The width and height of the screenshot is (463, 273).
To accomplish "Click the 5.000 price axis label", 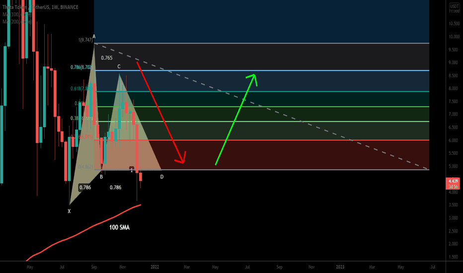I will (x=454, y=166).
